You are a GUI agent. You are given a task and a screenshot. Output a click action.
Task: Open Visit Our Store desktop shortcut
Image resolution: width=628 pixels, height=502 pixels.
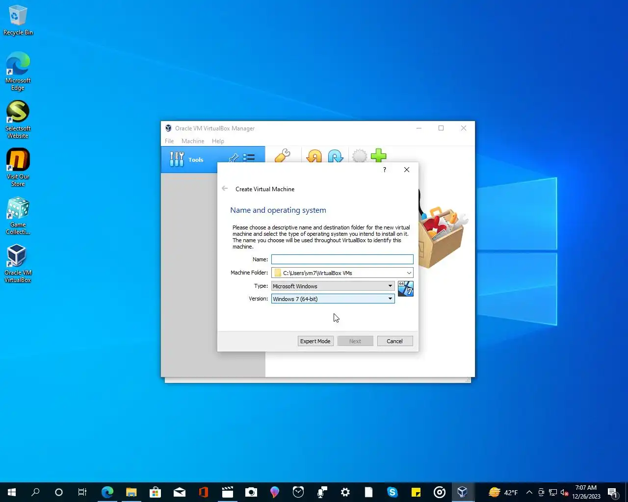click(18, 167)
